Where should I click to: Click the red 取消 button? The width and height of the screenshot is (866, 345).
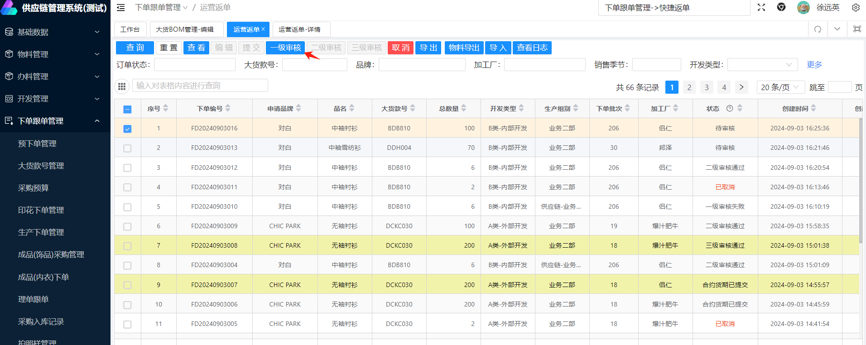[400, 48]
